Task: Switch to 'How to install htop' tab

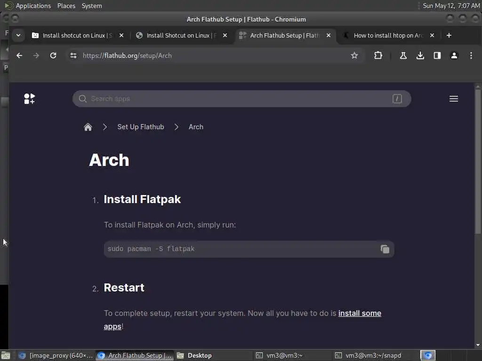Action: coord(388,35)
